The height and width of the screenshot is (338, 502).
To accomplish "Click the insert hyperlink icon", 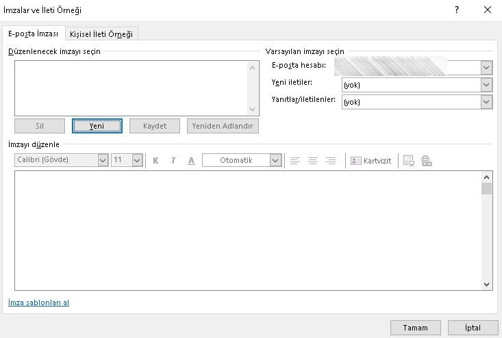I will pos(427,161).
